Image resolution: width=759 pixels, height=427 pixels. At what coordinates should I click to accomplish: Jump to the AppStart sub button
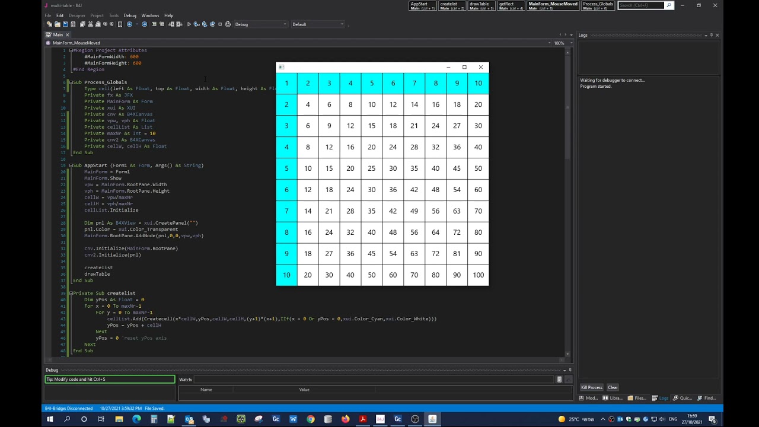pos(423,6)
